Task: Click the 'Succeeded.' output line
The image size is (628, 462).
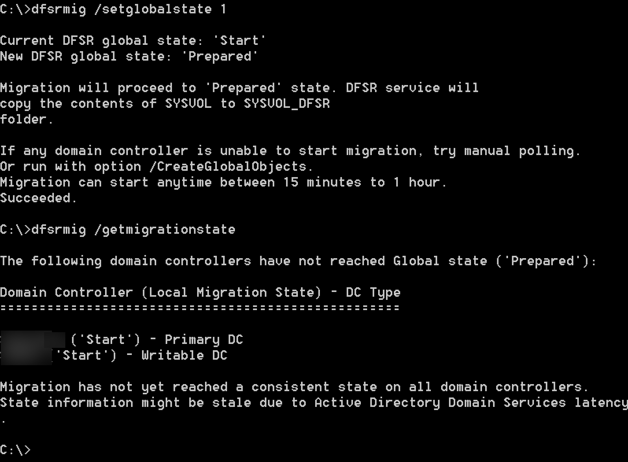Action: [38, 198]
